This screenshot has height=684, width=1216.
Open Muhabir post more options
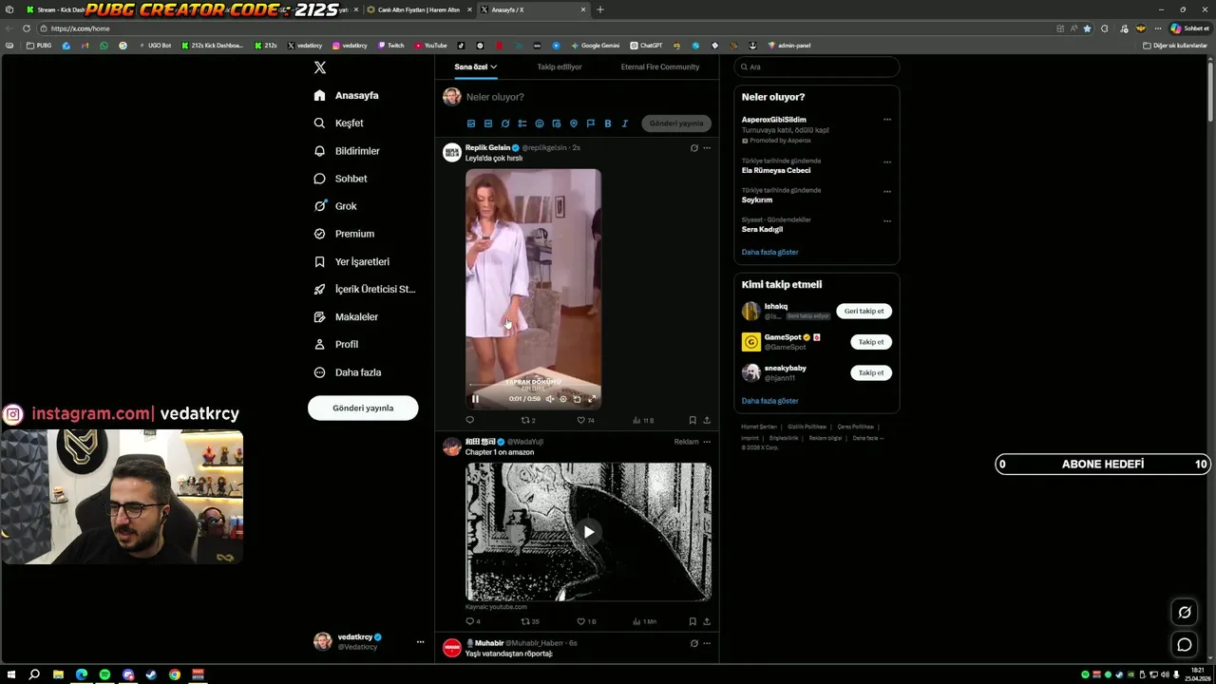click(707, 643)
